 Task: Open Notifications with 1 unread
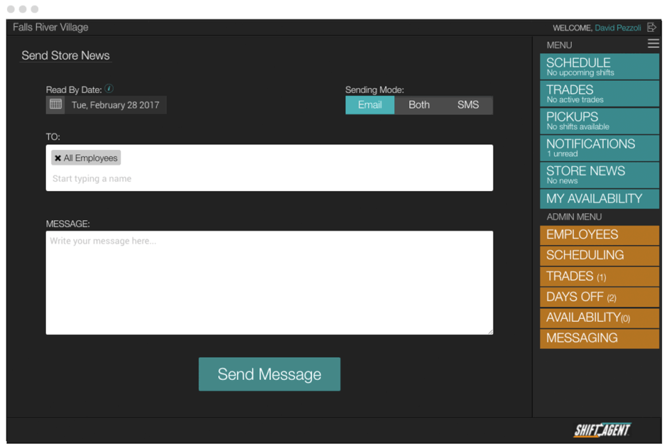600,147
